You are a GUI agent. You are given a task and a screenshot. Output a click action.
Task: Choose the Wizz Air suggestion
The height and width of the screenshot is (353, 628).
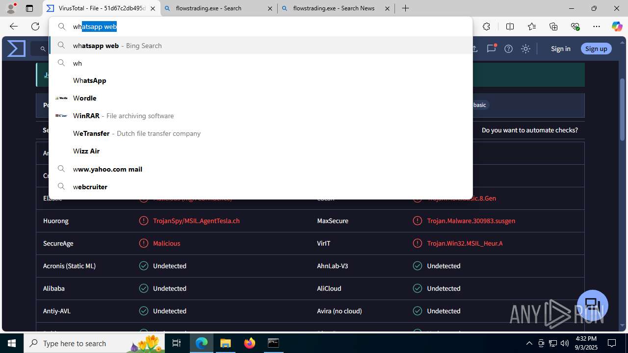tap(261, 151)
